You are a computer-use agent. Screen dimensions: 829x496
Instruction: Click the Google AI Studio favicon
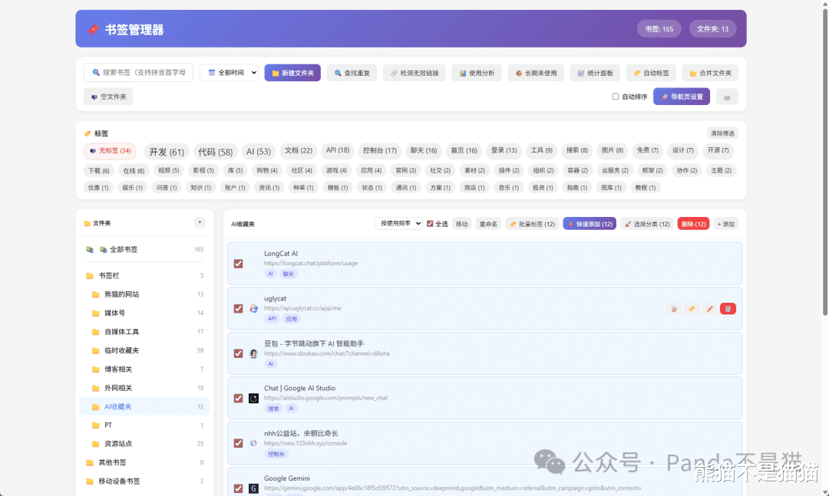(254, 399)
